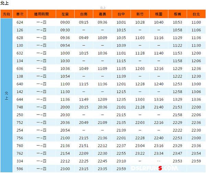
Task: Click the 板橋 station column header
Action: pyautogui.click(x=178, y=14)
